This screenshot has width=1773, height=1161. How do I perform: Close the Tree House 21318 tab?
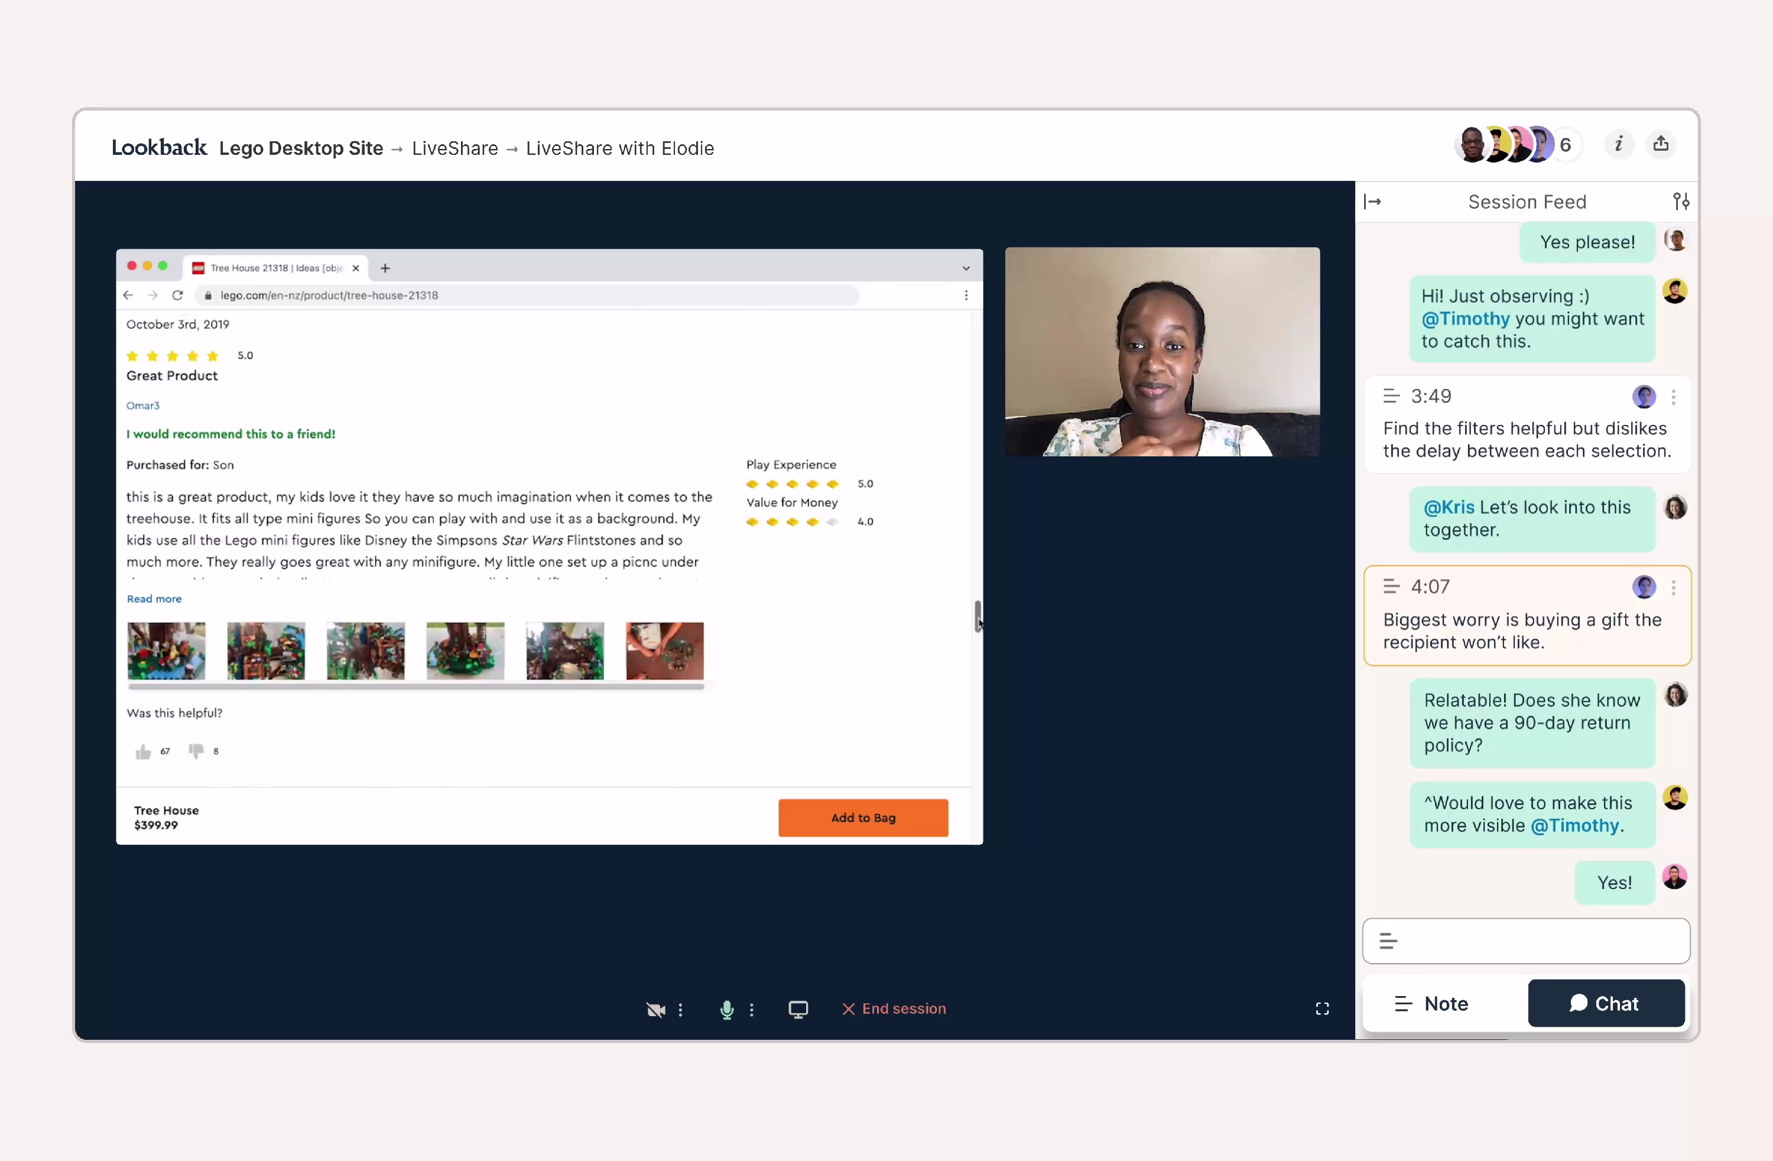355,268
